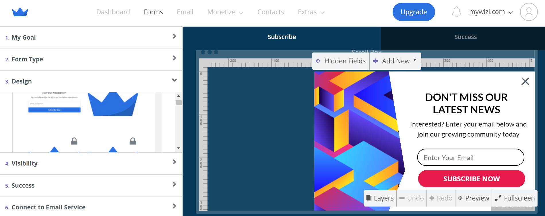Screen dimensions: 545x216
Task: Switch to the Success tab in editor
Action: tap(463, 37)
